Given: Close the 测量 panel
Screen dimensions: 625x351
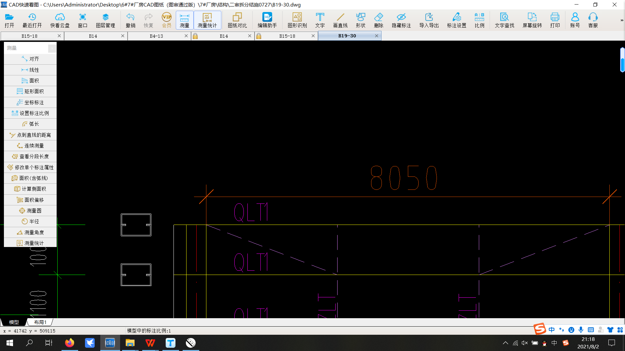Looking at the screenshot, I should point(52,48).
